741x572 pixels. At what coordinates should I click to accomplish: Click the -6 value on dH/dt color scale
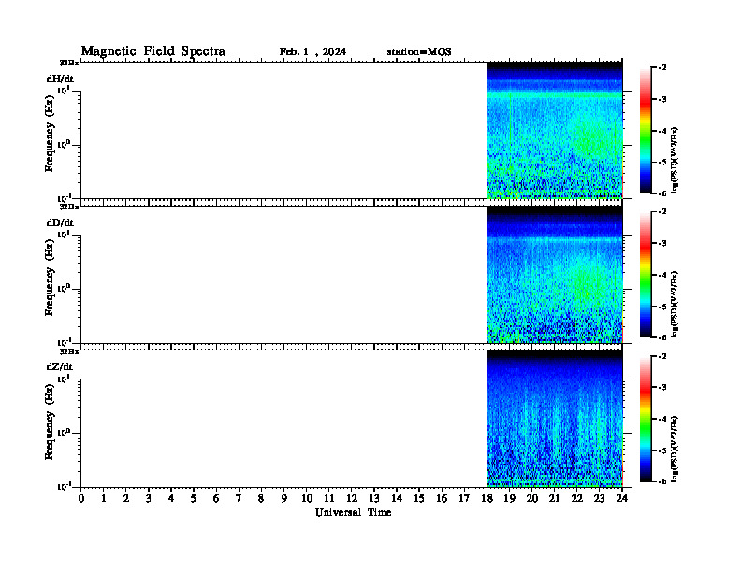[x=662, y=193]
